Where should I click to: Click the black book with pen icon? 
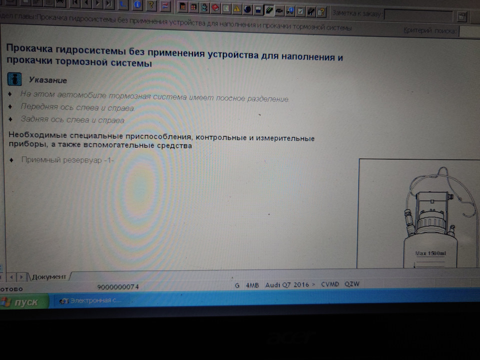tap(310, 11)
